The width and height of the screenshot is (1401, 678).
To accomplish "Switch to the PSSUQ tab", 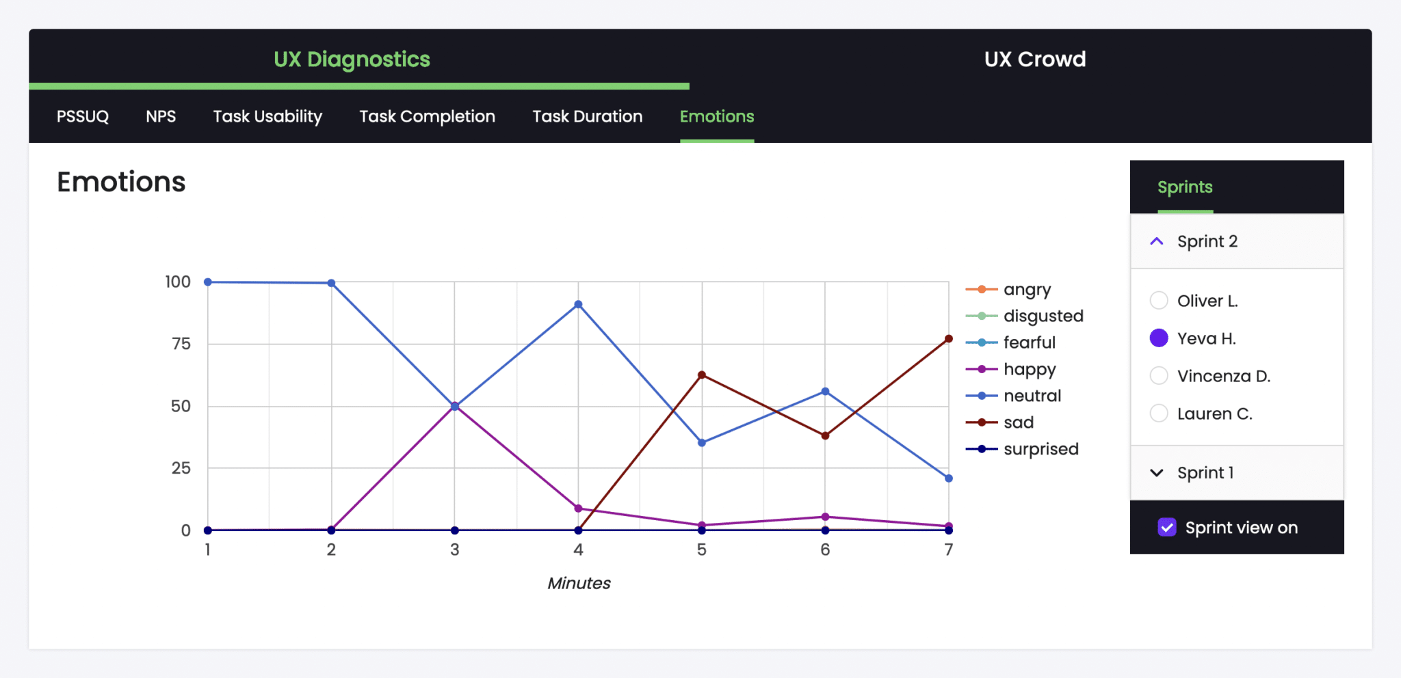I will 83,117.
